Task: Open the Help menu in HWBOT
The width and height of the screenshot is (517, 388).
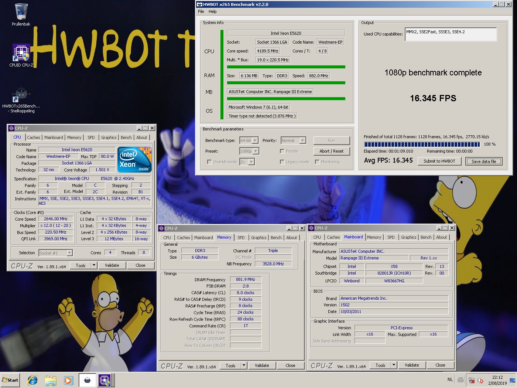Action: [x=213, y=11]
